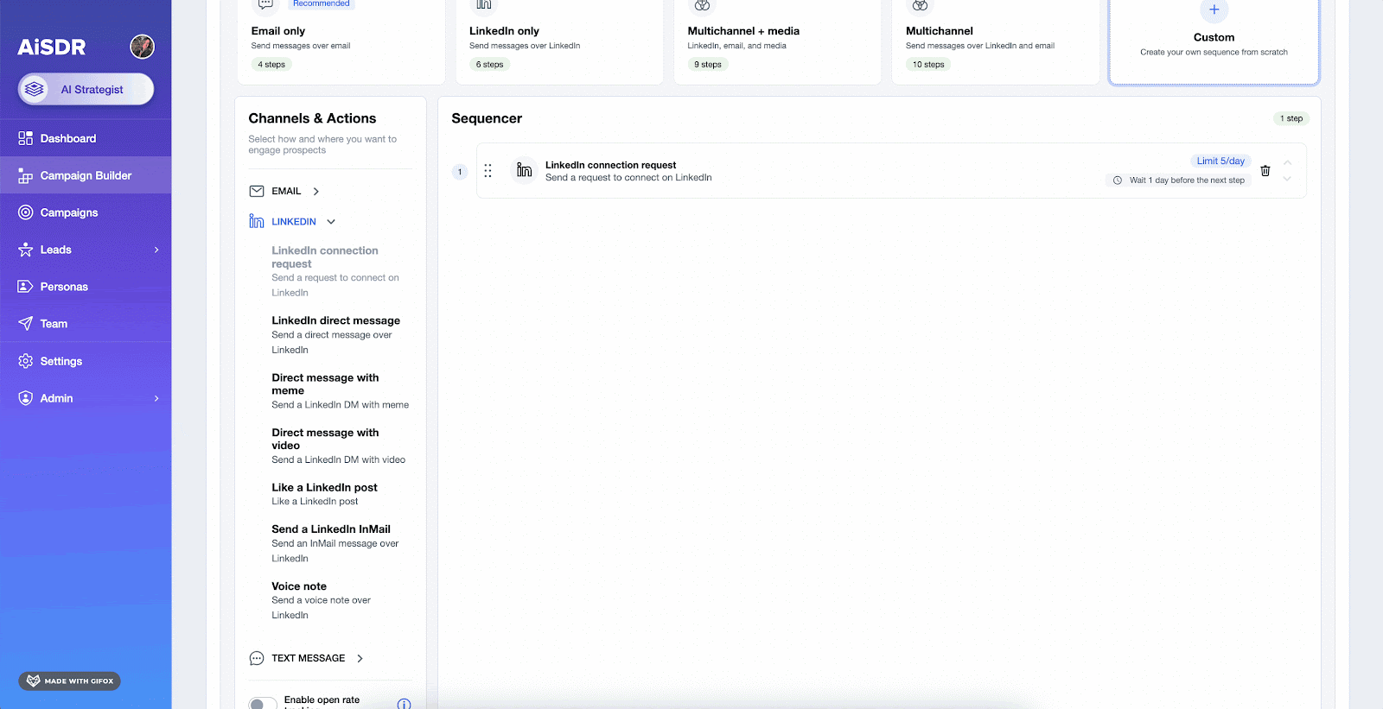Click the LinkedIn channel logo icon
The width and height of the screenshot is (1383, 709).
tap(257, 221)
